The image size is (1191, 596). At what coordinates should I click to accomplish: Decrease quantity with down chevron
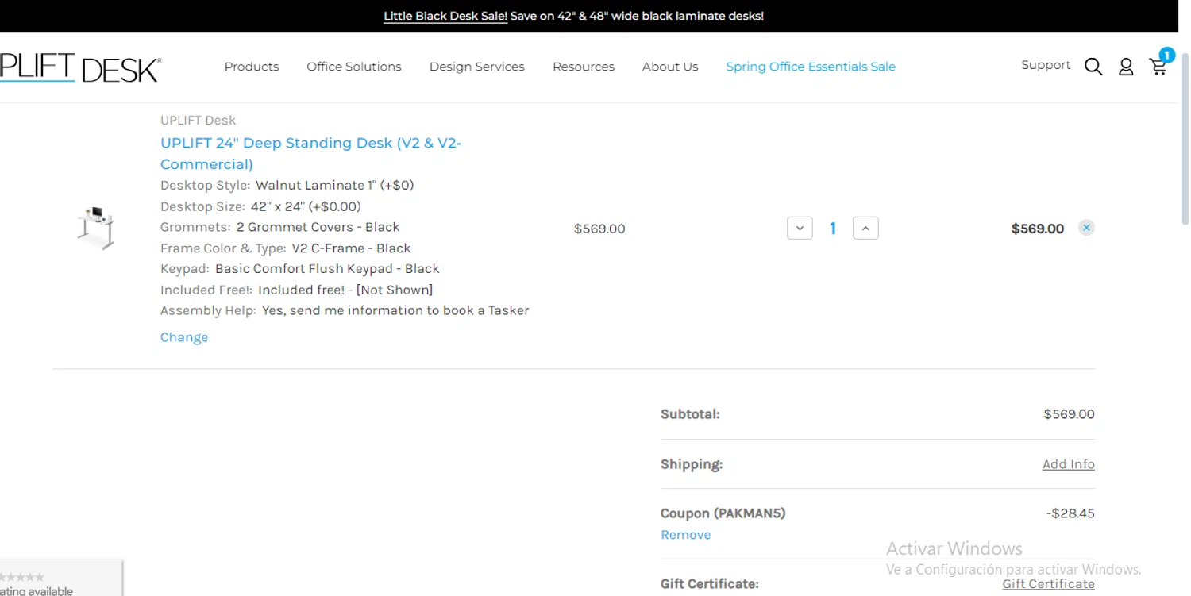point(800,229)
